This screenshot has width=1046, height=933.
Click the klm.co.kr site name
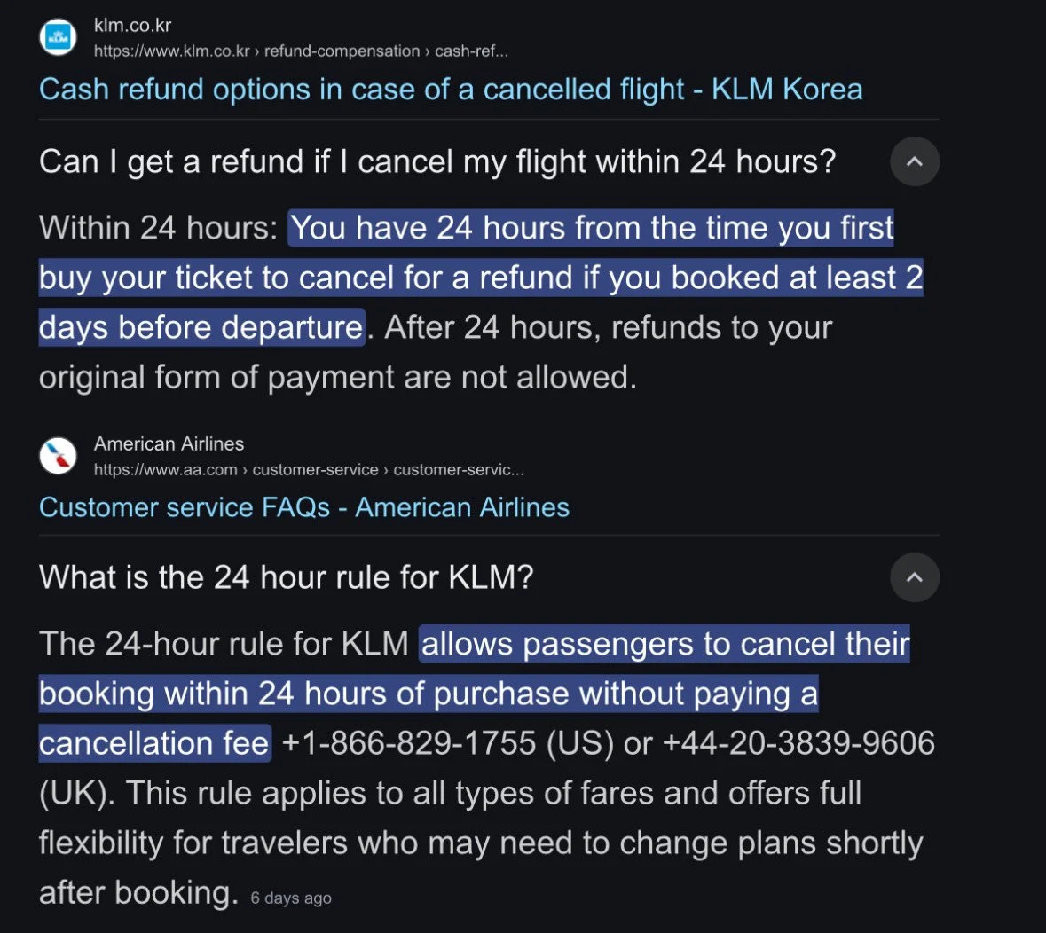coord(132,26)
